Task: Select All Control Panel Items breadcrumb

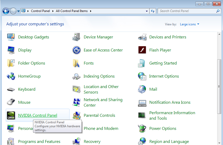Action: (x=72, y=11)
